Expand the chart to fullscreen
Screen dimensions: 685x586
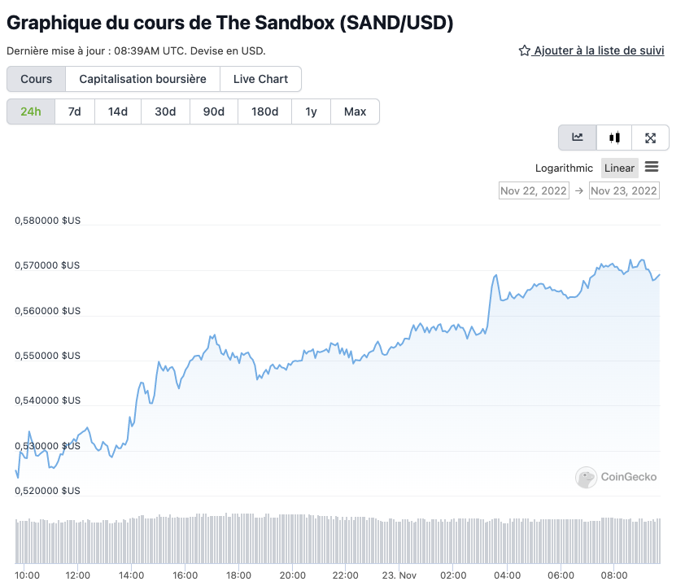point(650,138)
